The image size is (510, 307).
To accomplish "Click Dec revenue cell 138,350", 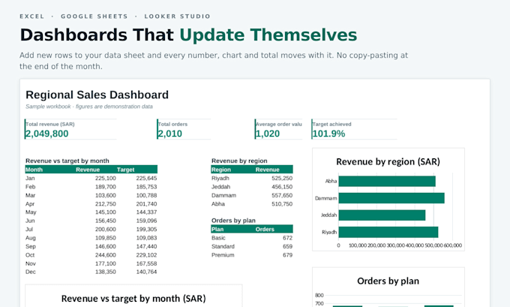I will point(106,272).
